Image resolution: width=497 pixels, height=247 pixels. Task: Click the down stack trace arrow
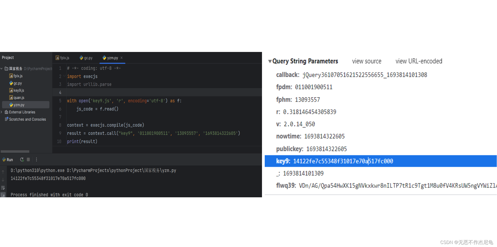3,180
